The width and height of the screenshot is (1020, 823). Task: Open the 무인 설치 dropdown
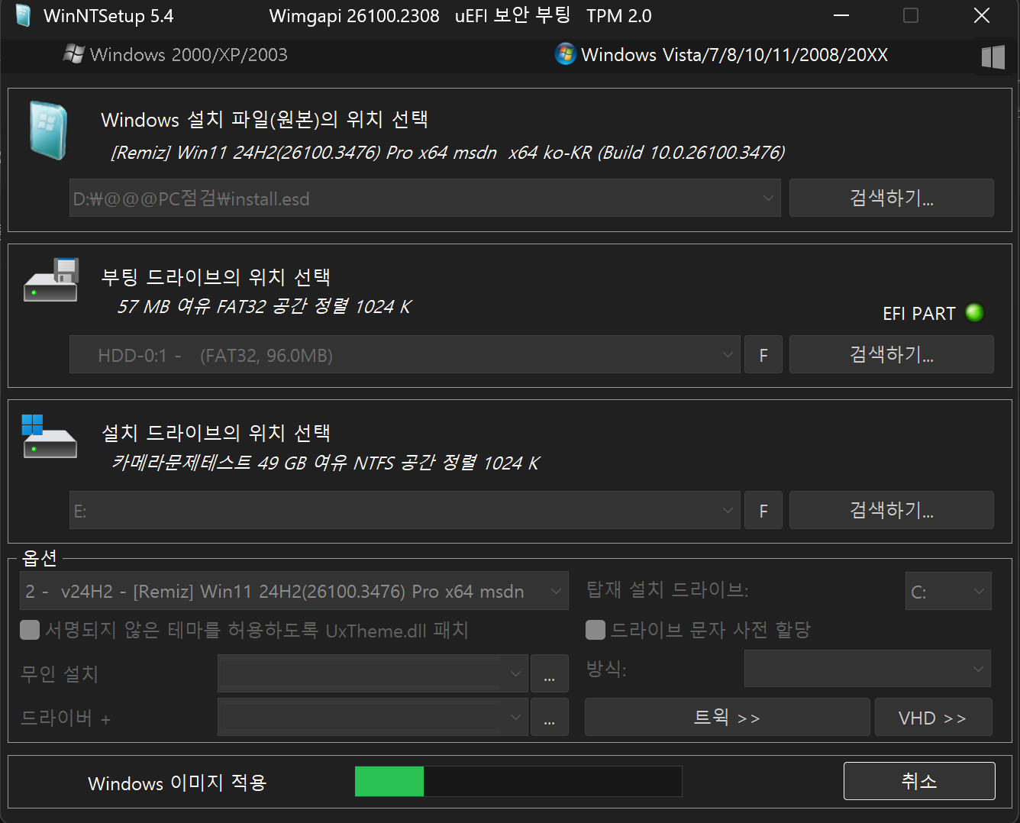(x=373, y=673)
